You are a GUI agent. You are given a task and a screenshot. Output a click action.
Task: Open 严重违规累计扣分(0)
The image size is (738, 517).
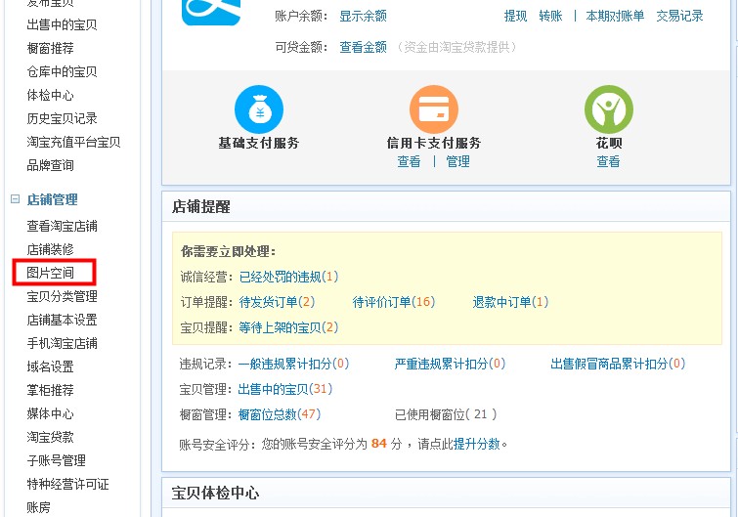pos(450,364)
